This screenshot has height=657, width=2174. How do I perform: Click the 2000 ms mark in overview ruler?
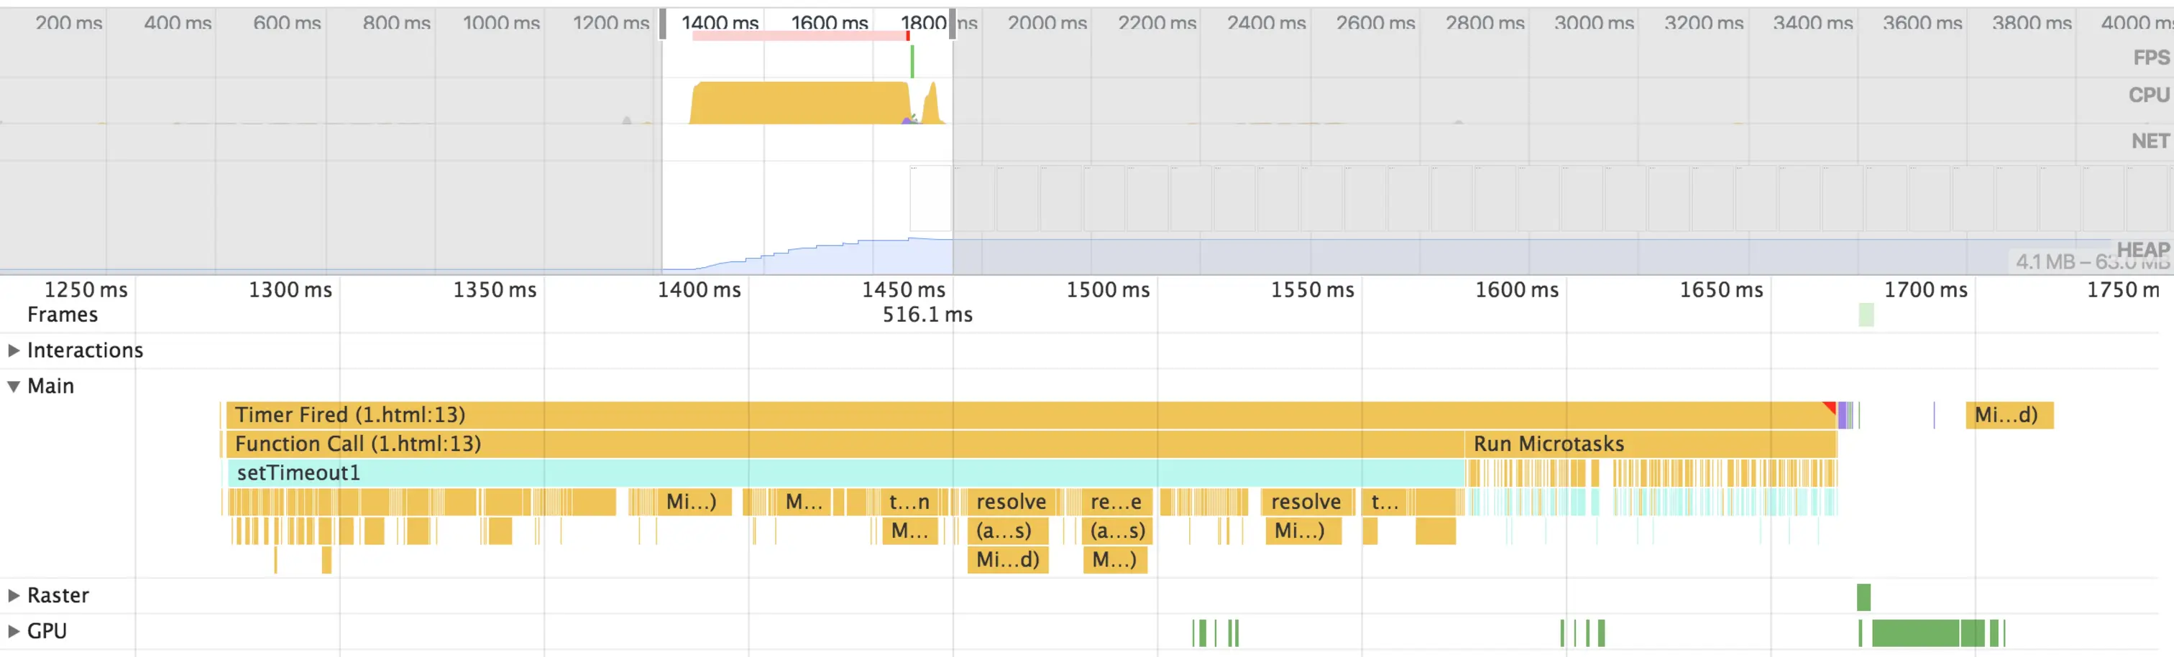coord(1047,23)
